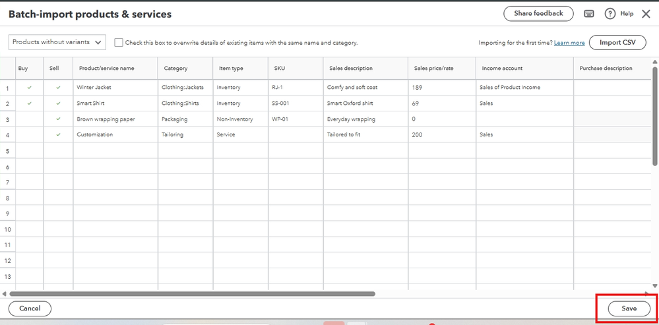Select the Product/service name column header

click(115, 68)
